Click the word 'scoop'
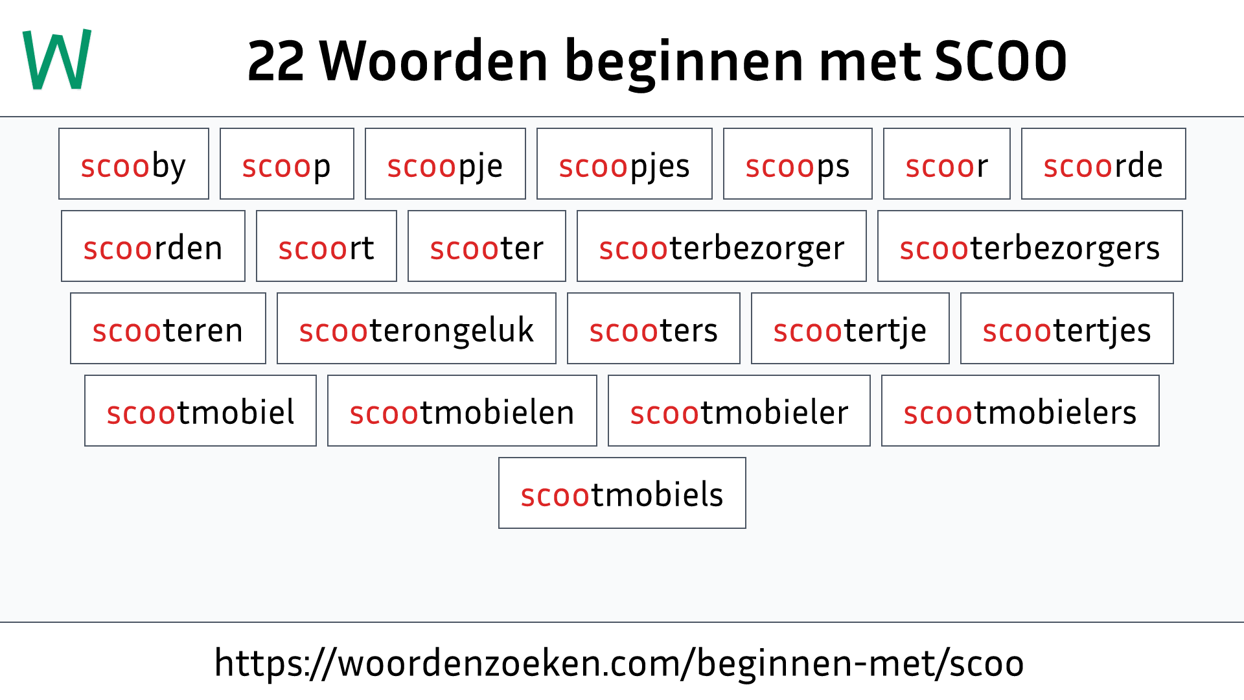The width and height of the screenshot is (1244, 700). 286,164
